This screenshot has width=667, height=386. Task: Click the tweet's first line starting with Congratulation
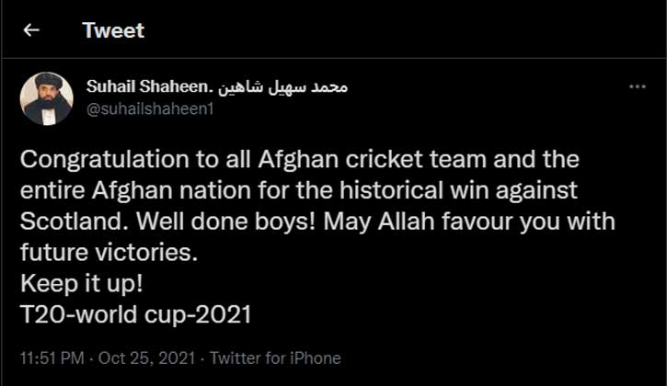point(300,160)
